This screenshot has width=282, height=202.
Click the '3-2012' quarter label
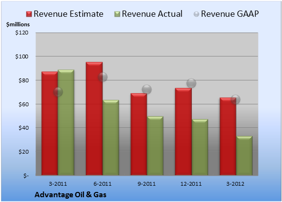coord(235,184)
